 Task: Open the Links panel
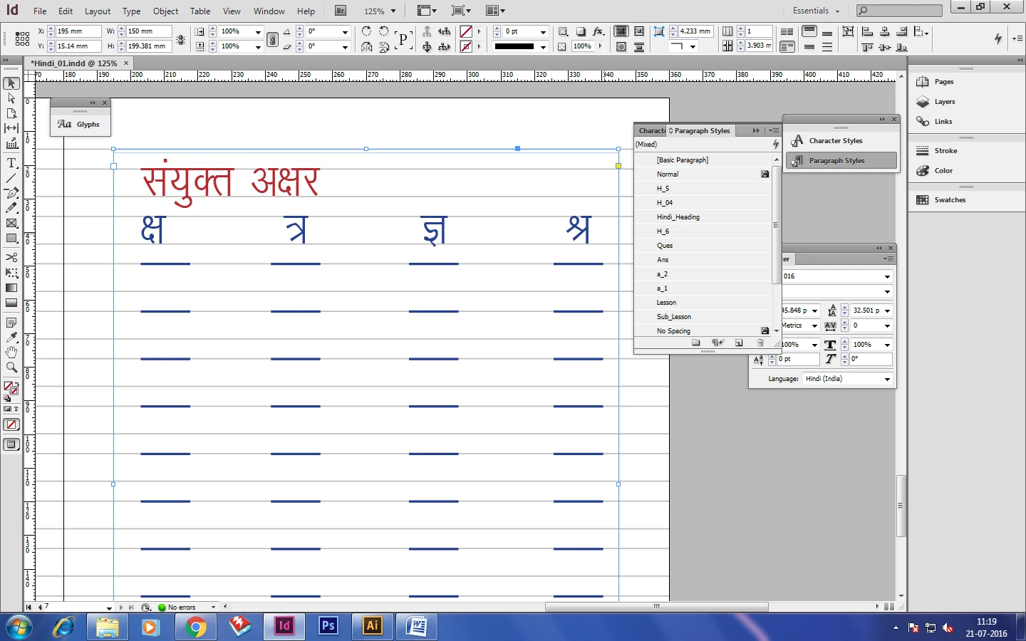[943, 122]
